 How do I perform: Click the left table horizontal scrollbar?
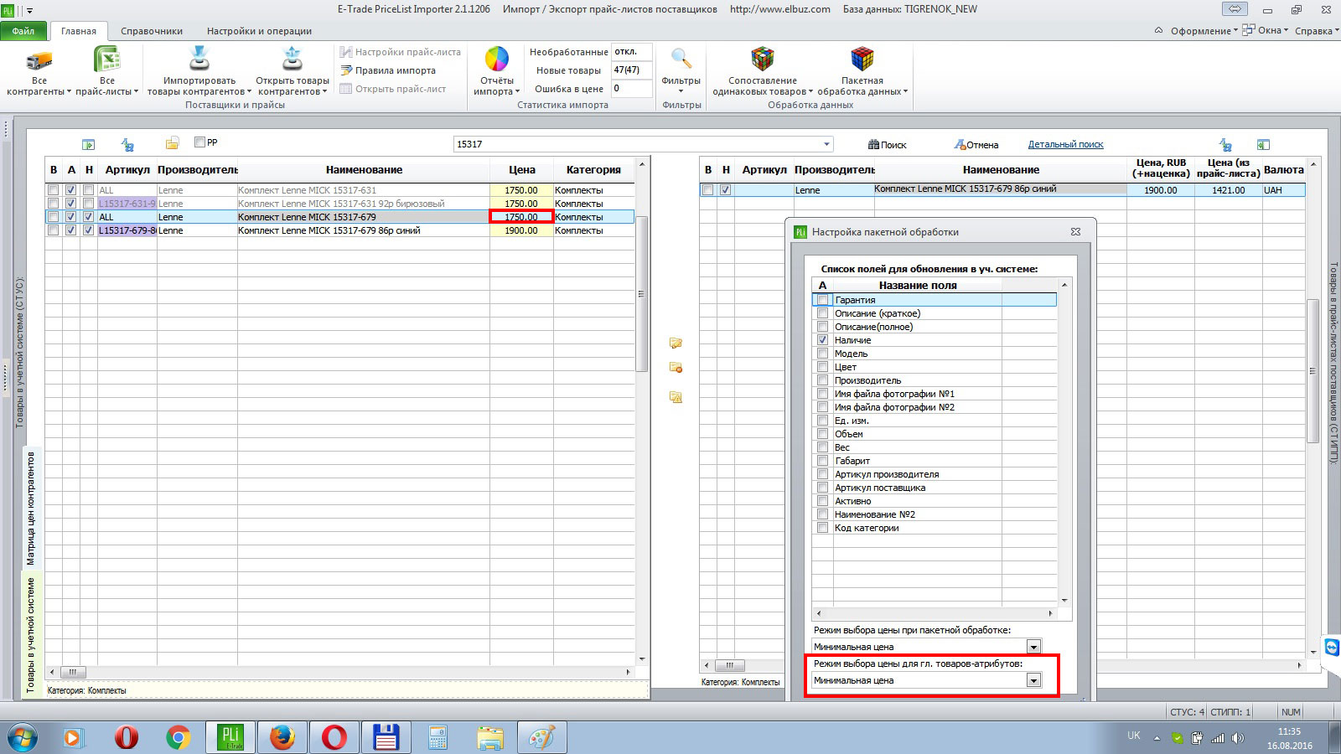pyautogui.click(x=73, y=672)
